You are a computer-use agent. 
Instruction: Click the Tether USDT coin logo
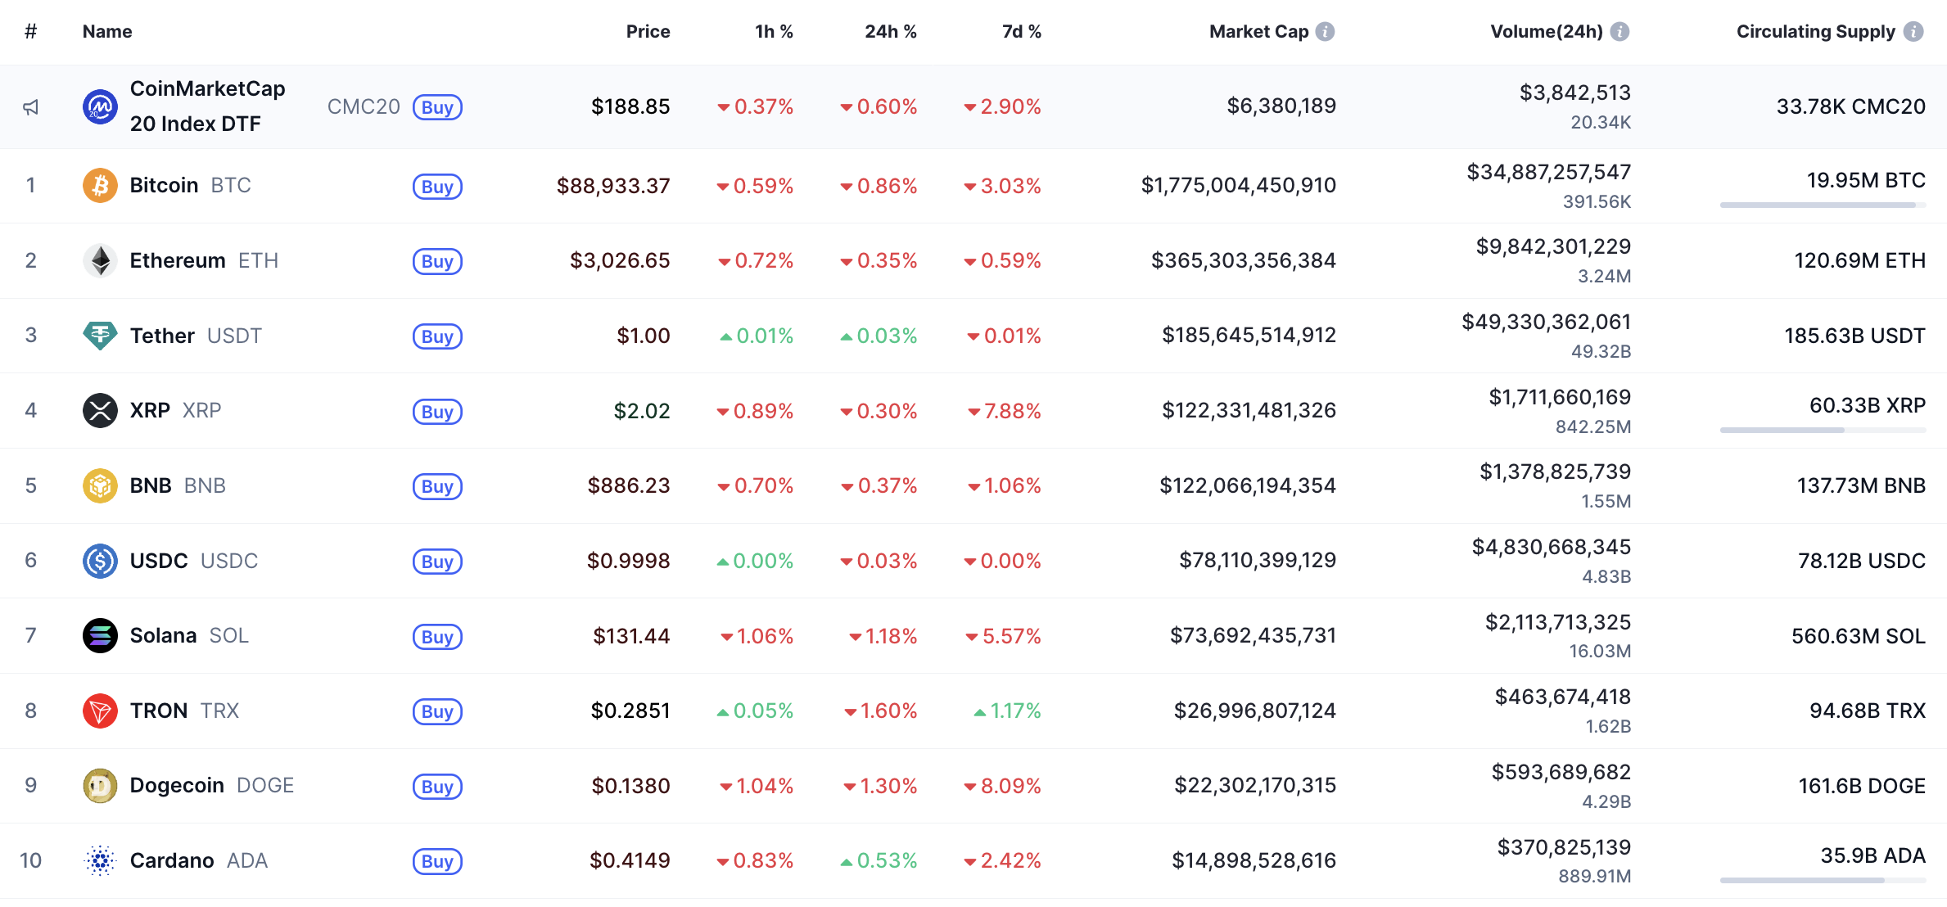click(x=100, y=336)
